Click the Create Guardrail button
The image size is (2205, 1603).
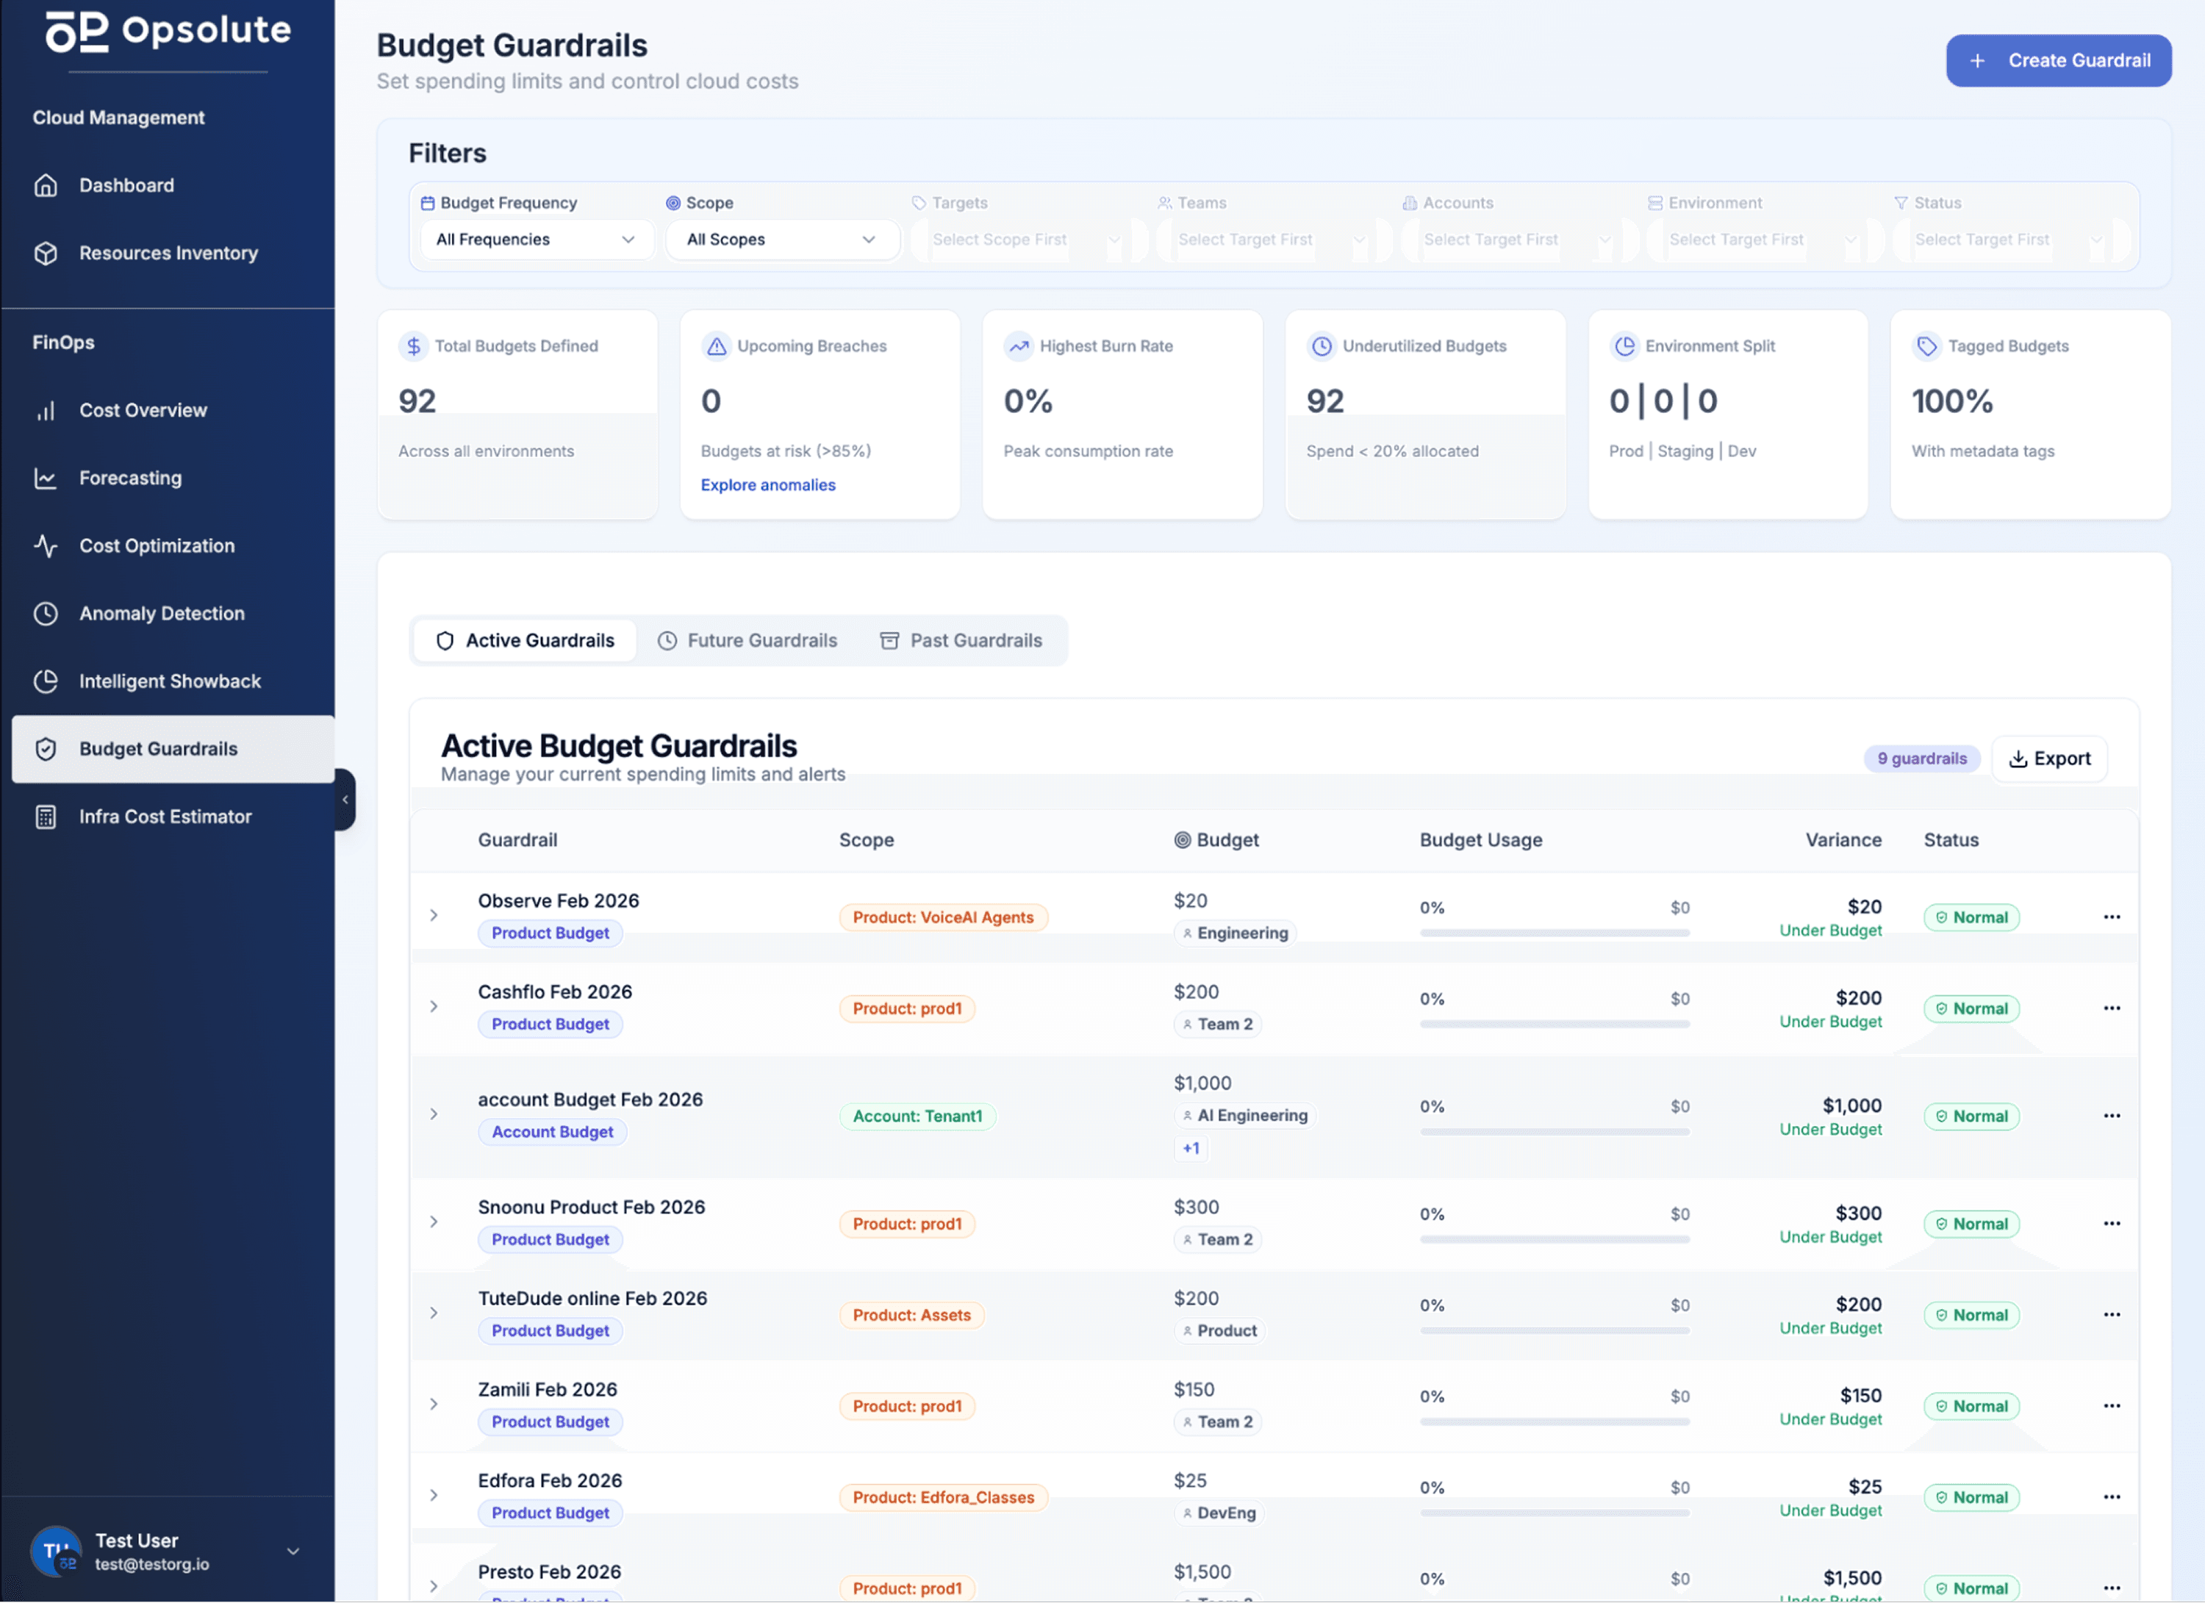click(x=2058, y=60)
